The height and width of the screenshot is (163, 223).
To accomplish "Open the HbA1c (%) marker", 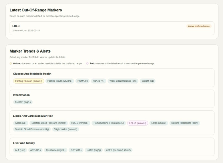I will point(99,81).
